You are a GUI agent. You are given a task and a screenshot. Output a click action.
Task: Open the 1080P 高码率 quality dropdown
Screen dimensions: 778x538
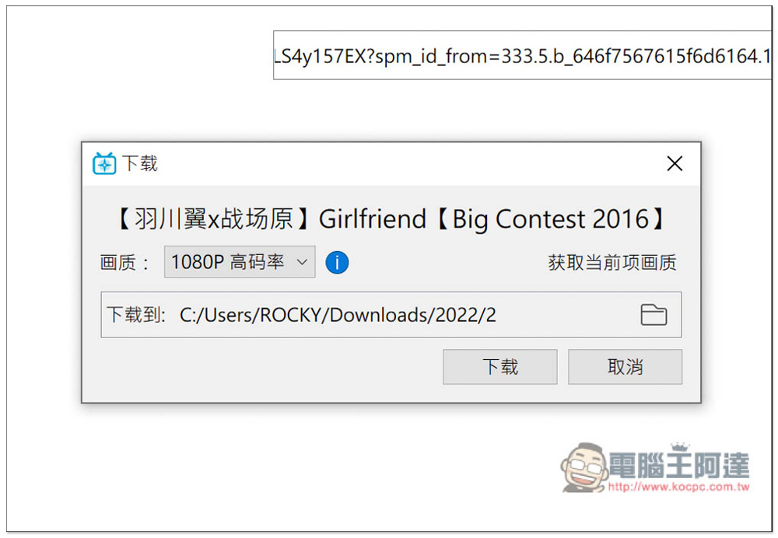pyautogui.click(x=240, y=262)
